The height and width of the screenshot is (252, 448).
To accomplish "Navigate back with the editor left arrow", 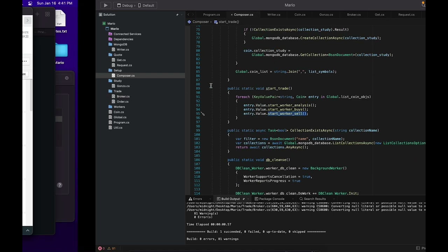I will click(x=188, y=15).
